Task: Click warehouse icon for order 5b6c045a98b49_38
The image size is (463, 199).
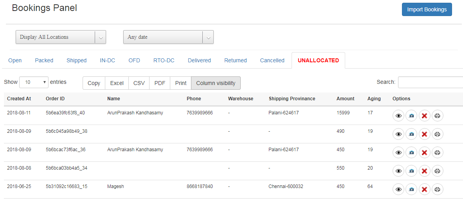Action: tap(411, 134)
